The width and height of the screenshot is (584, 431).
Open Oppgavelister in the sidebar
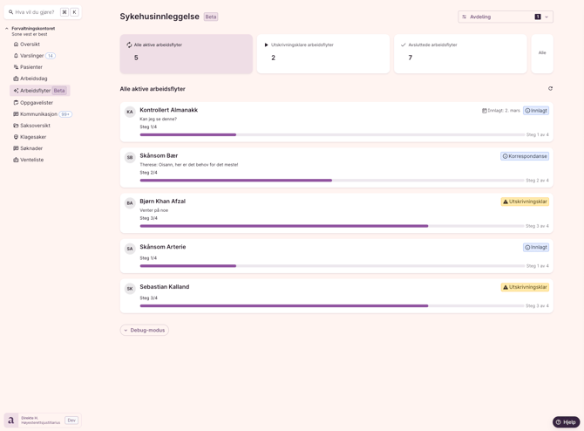point(37,103)
